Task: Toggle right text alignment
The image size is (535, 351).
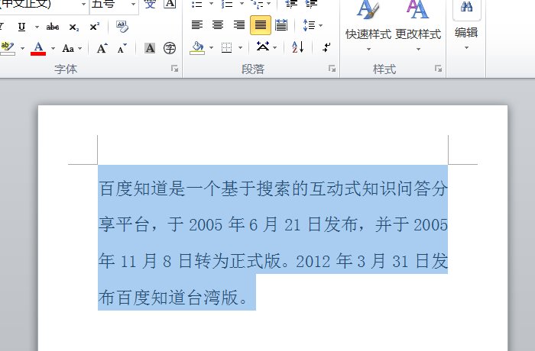Action: pos(239,25)
